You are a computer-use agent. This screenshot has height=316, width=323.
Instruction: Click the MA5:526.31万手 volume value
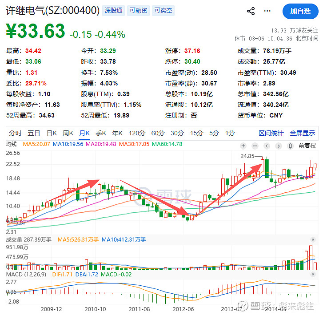pyautogui.click(x=78, y=239)
